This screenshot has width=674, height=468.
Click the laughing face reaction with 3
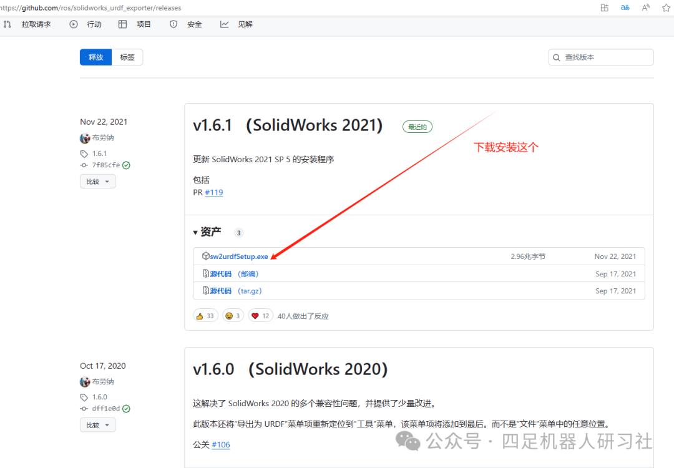[233, 316]
